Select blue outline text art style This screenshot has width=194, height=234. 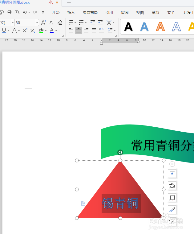coord(176,27)
